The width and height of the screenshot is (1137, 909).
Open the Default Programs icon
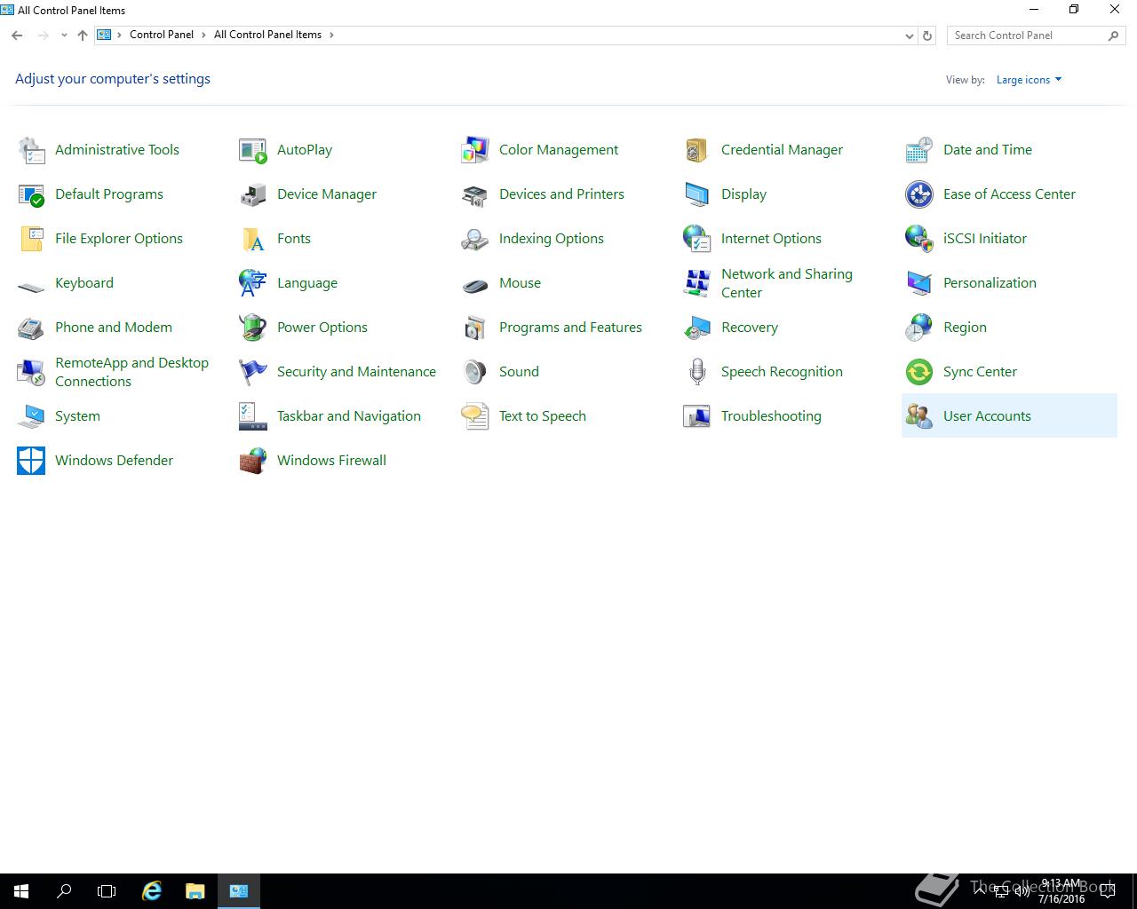[31, 194]
